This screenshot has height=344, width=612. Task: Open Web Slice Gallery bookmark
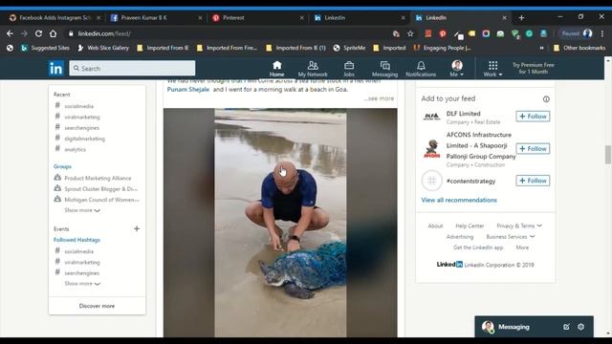click(103, 48)
